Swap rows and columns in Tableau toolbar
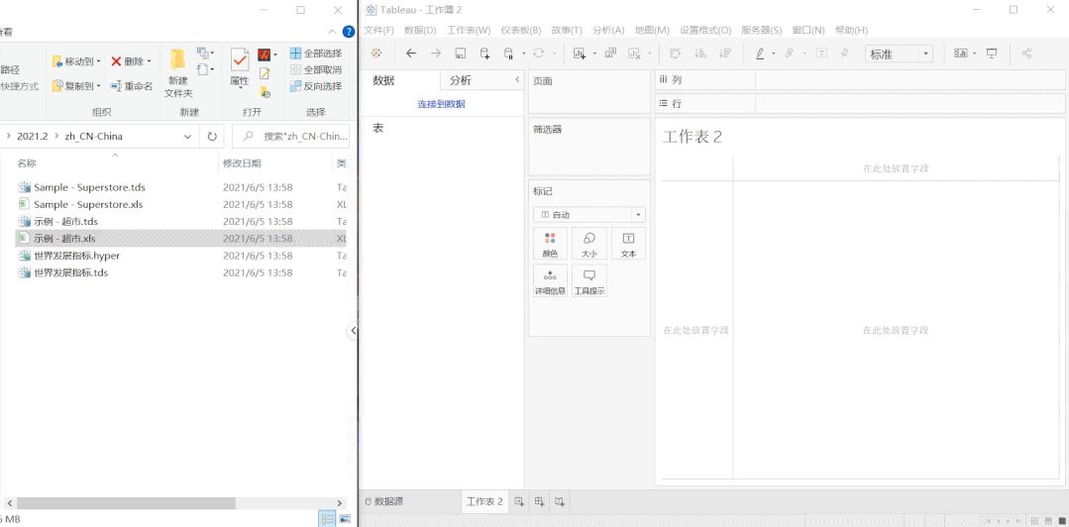Image resolution: width=1069 pixels, height=527 pixels. 675,53
